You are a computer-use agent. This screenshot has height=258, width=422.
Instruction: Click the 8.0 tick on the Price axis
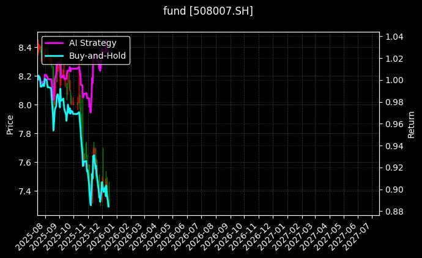pyautogui.click(x=25, y=105)
